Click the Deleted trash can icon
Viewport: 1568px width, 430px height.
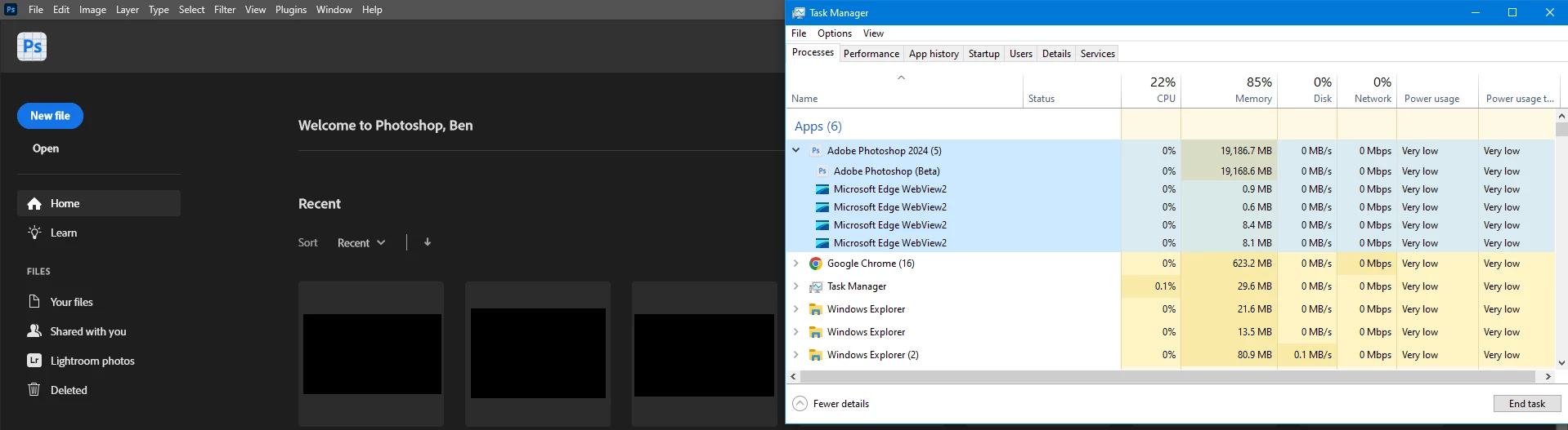tap(34, 390)
